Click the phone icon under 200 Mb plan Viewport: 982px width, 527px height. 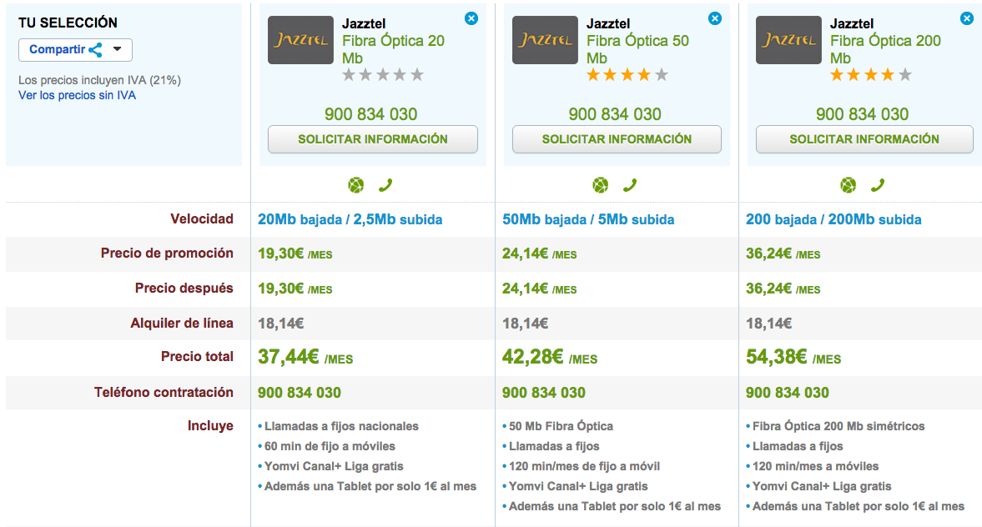[x=878, y=185]
